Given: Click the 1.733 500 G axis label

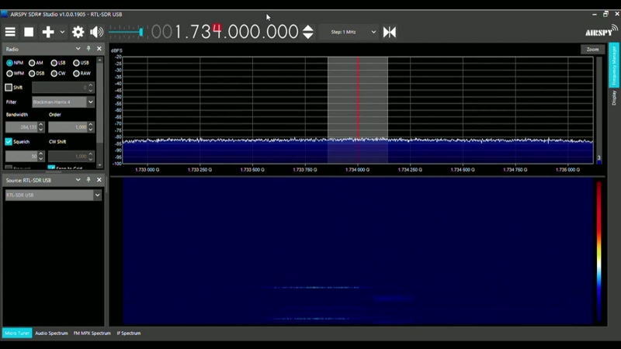Looking at the screenshot, I should point(252,170).
